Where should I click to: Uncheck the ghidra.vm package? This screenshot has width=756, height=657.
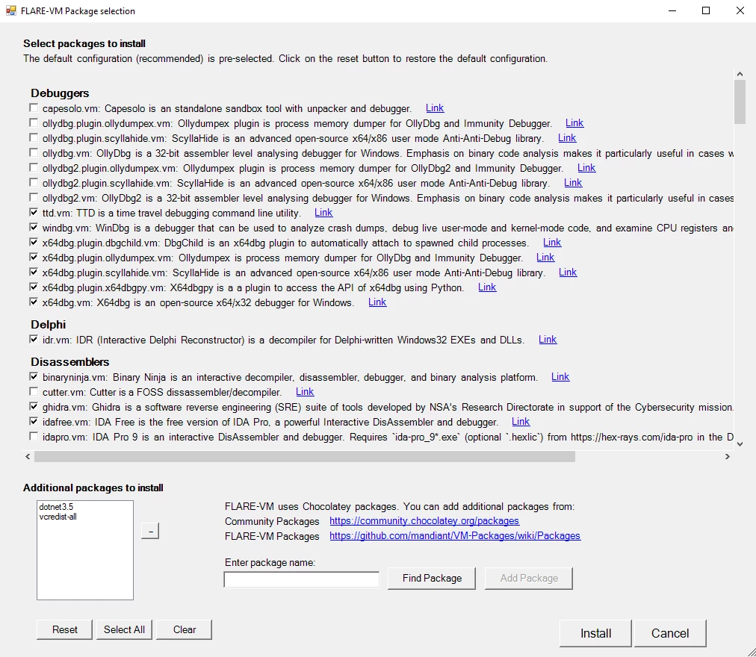pyautogui.click(x=34, y=406)
